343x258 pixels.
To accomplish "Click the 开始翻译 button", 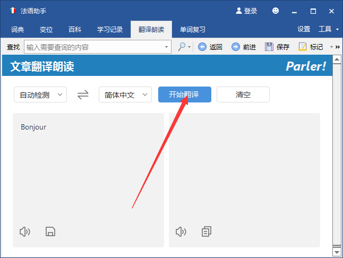I will [x=185, y=94].
